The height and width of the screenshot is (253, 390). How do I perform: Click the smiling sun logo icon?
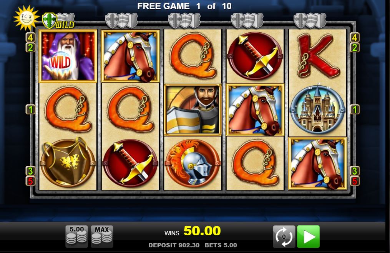27,18
